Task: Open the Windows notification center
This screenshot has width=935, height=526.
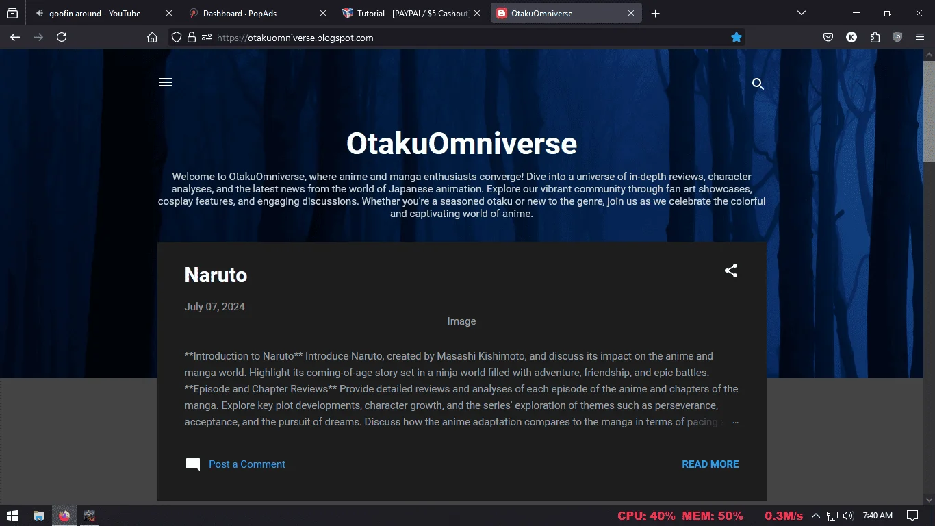Action: tap(912, 516)
